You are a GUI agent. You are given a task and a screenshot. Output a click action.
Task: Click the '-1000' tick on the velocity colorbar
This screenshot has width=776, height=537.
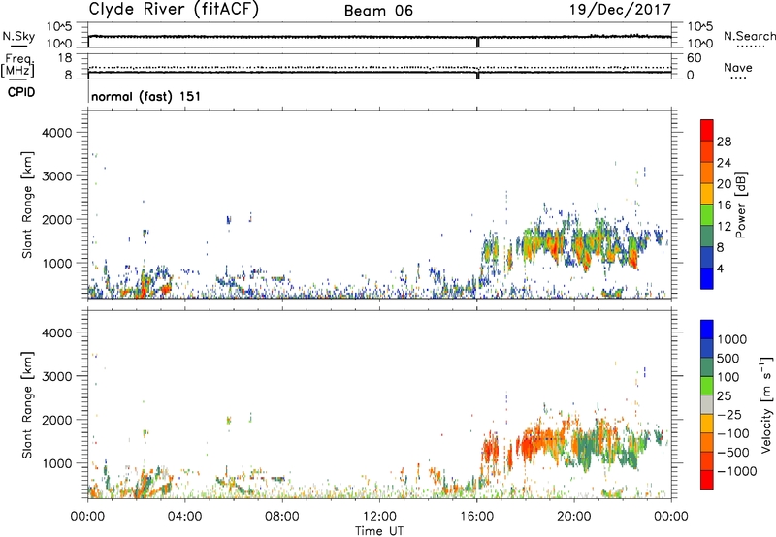(737, 471)
